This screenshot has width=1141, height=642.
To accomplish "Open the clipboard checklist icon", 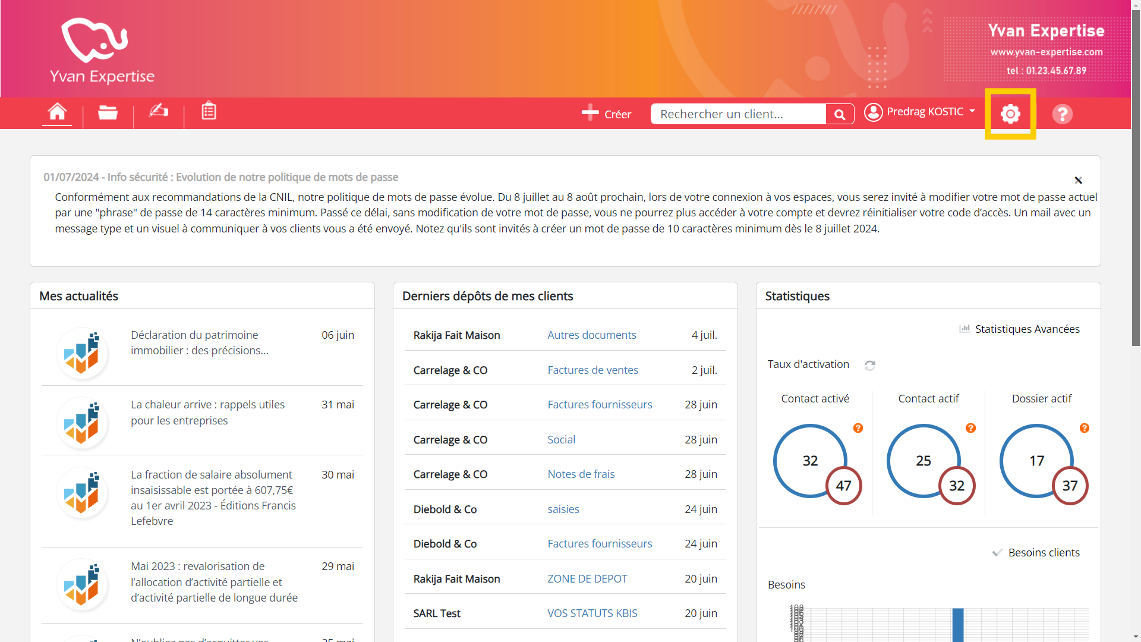I will point(209,111).
